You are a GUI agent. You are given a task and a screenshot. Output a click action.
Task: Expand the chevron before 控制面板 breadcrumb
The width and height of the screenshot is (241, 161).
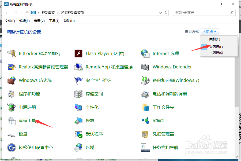pyautogui.click(x=38, y=13)
